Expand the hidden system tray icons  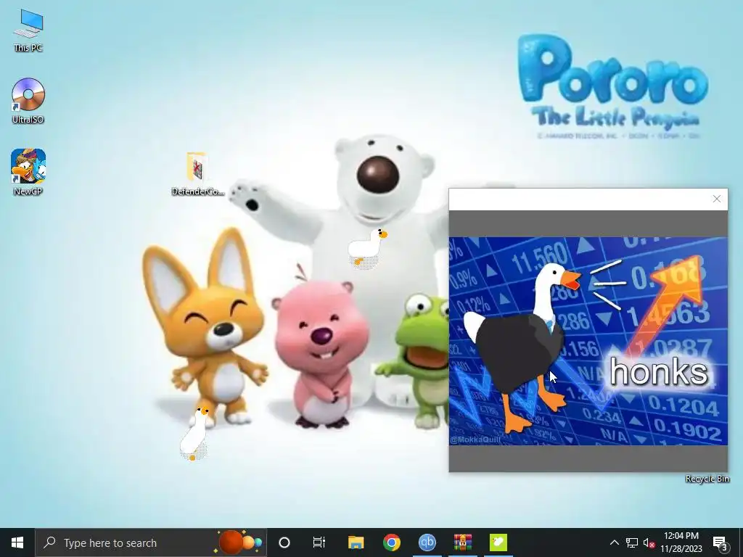pyautogui.click(x=614, y=542)
